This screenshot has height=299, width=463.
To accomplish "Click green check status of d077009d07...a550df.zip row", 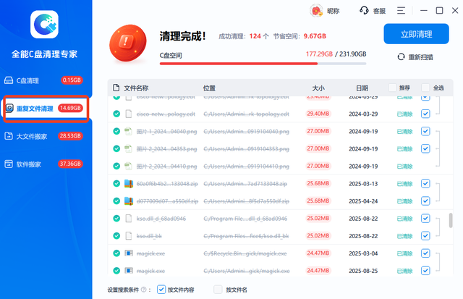I will (116, 201).
